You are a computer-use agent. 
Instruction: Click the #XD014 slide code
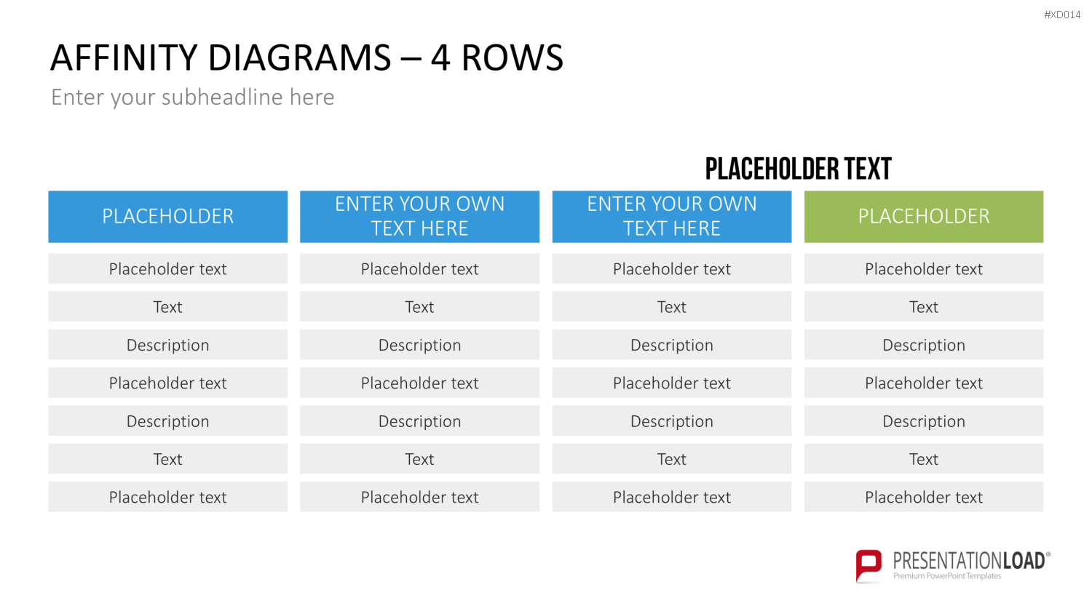pyautogui.click(x=1062, y=15)
